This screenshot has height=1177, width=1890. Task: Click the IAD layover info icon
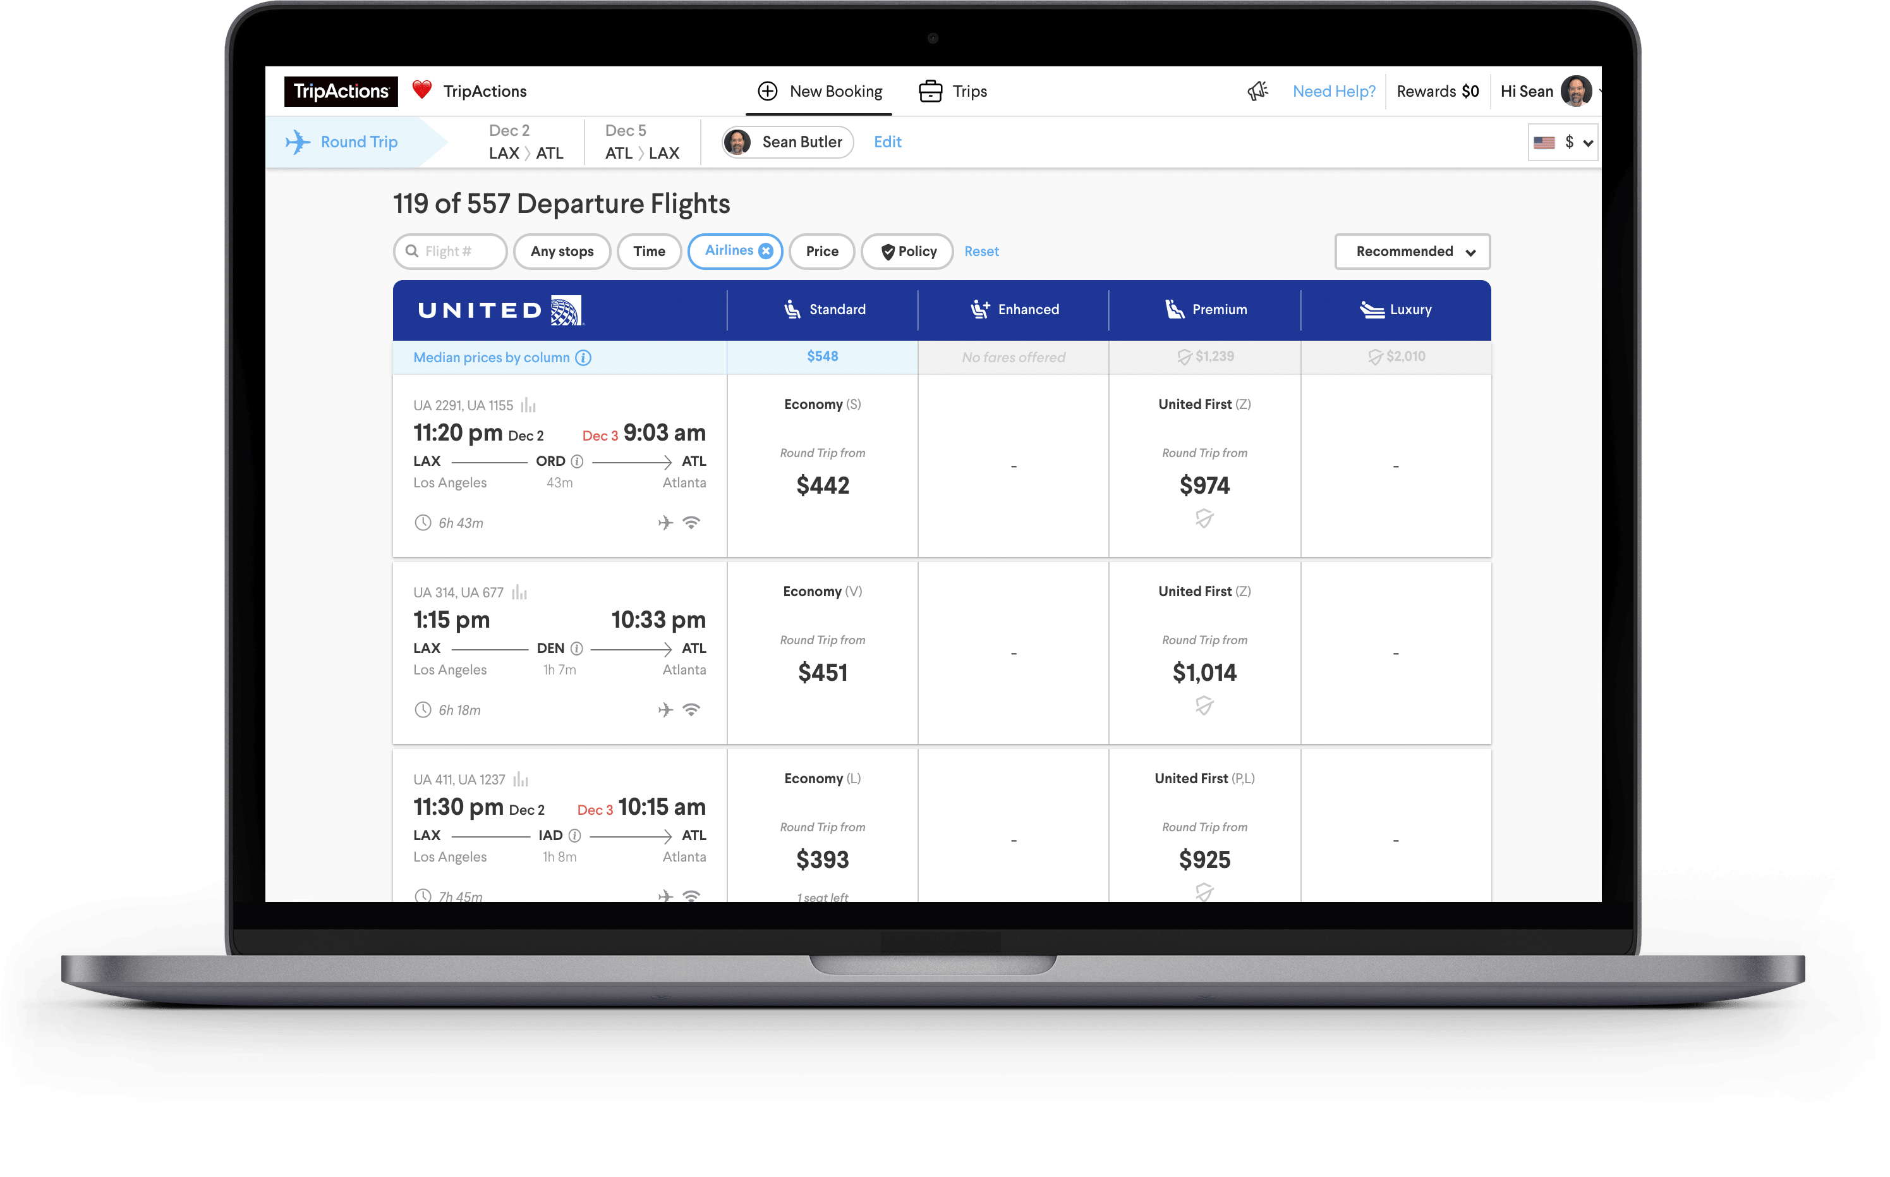(x=575, y=836)
